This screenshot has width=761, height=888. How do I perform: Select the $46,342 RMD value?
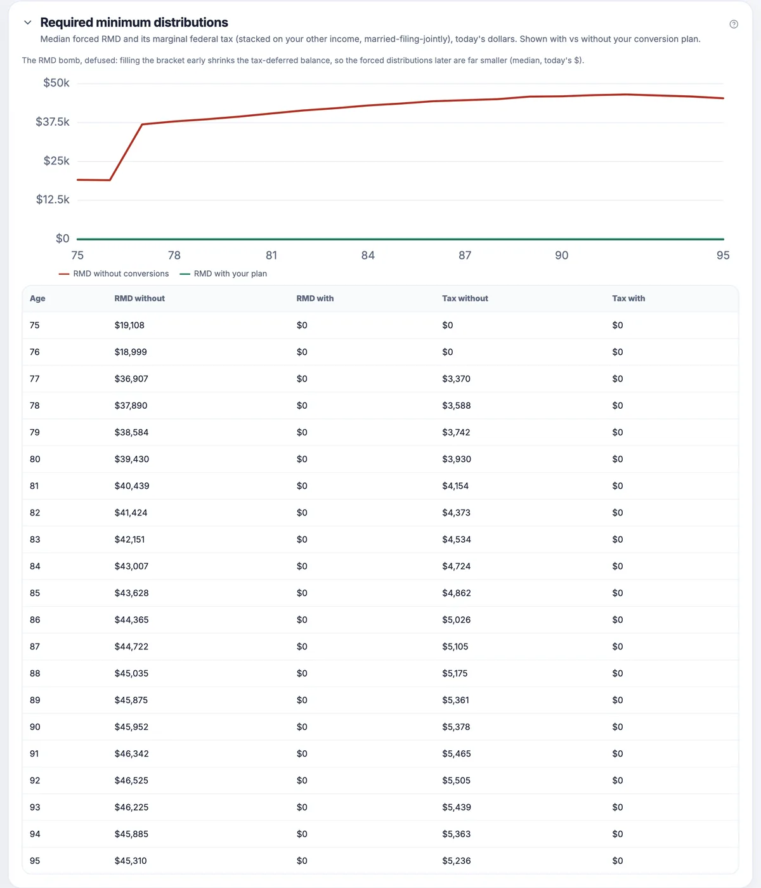tap(131, 753)
